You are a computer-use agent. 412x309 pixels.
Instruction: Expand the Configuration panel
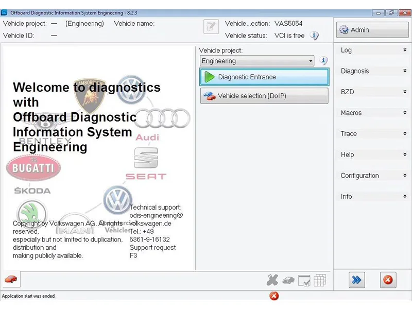pos(373,175)
